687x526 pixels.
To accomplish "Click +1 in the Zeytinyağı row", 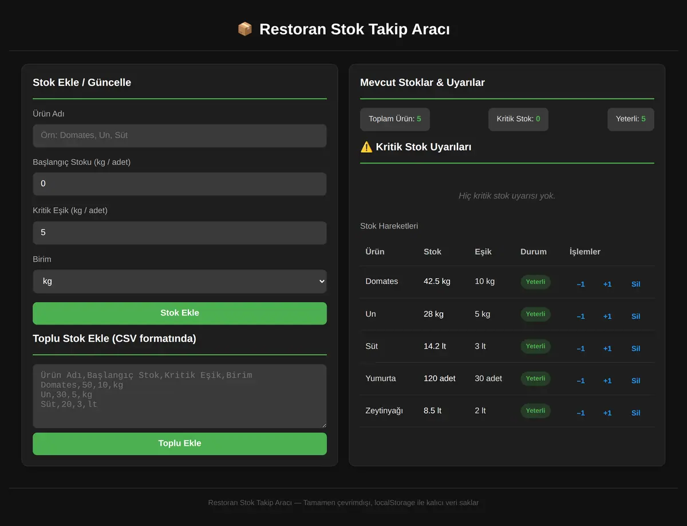I will (607, 413).
